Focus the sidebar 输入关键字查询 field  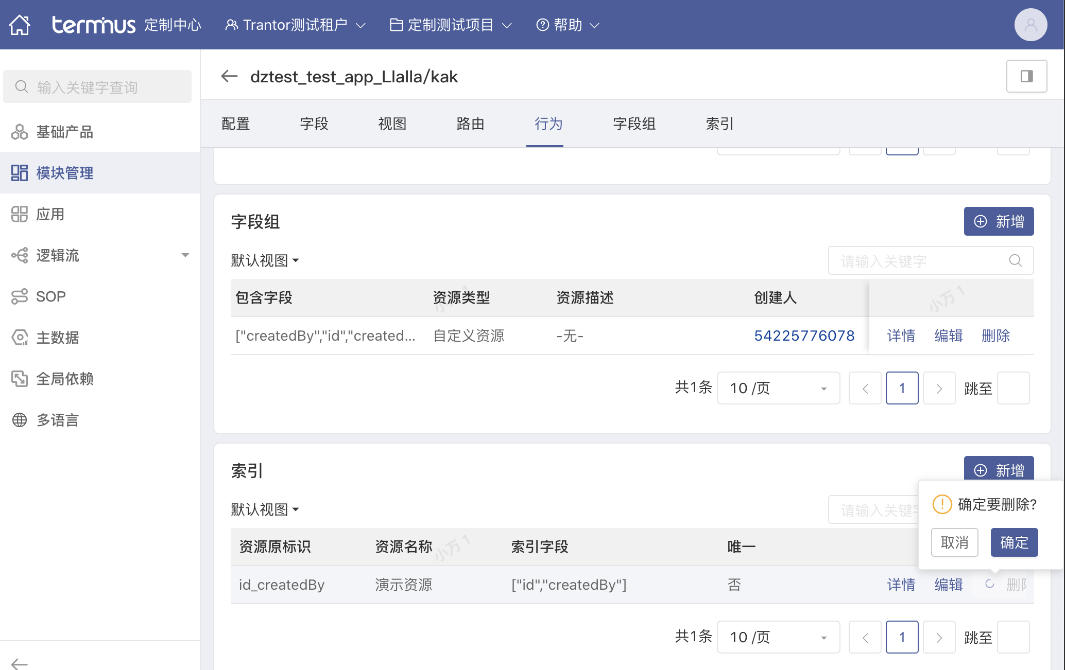(x=97, y=86)
